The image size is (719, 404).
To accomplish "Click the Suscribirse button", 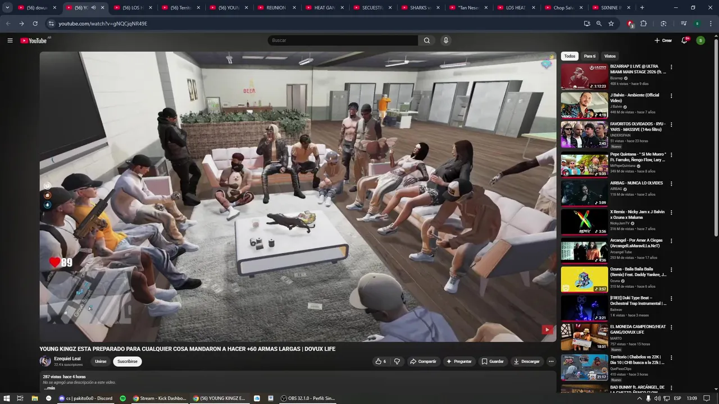I will pyautogui.click(x=128, y=361).
